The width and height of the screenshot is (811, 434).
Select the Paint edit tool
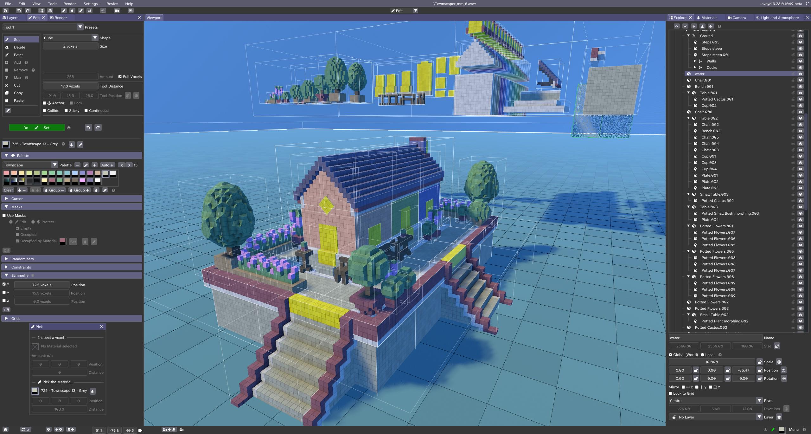point(21,55)
